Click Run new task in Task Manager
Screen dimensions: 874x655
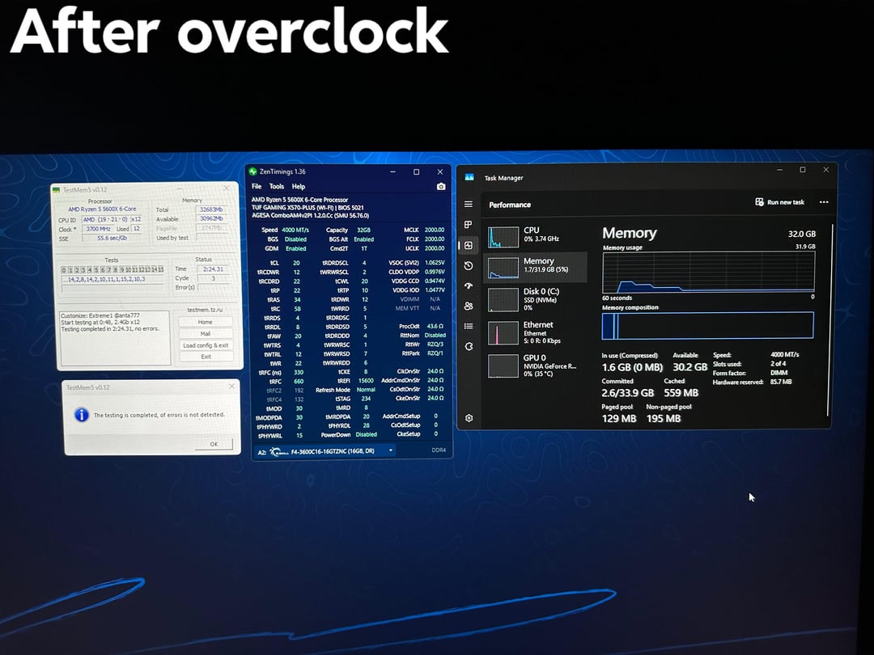point(780,202)
